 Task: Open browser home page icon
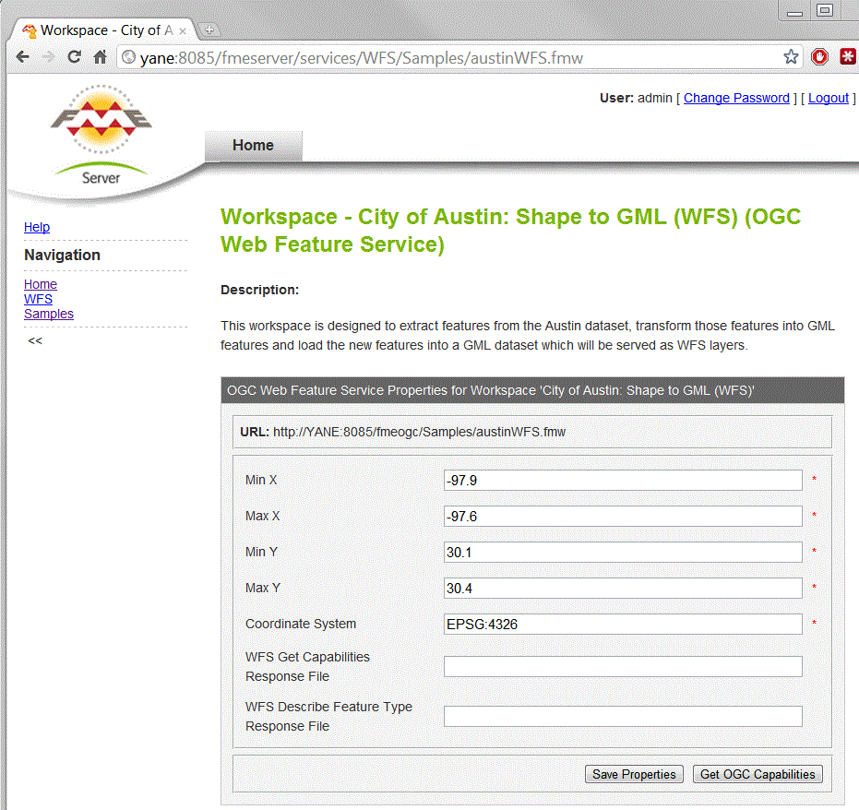tap(100, 56)
